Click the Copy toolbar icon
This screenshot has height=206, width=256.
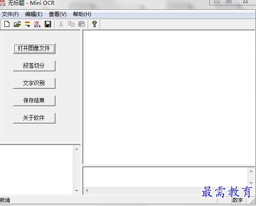(x=71, y=24)
